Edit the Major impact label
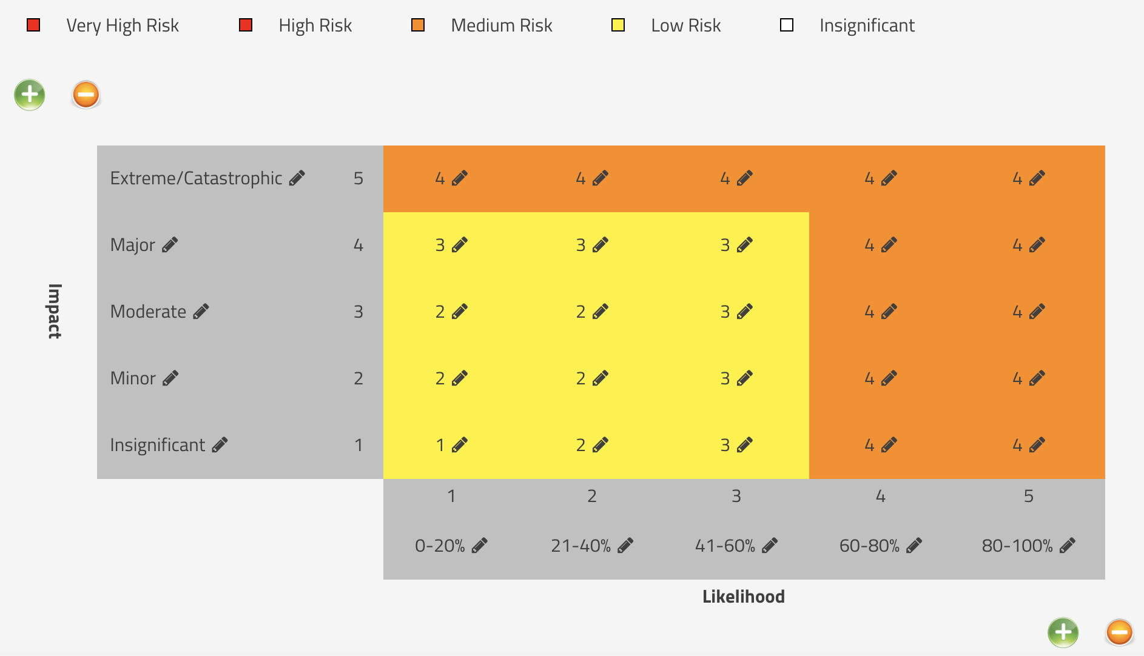 pyautogui.click(x=170, y=244)
